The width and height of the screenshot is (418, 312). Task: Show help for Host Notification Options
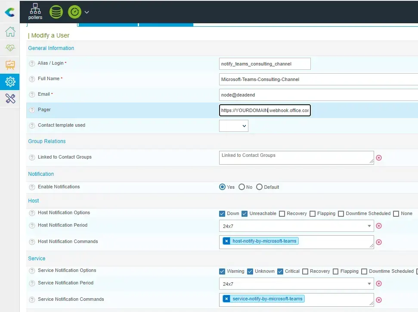(x=32, y=213)
